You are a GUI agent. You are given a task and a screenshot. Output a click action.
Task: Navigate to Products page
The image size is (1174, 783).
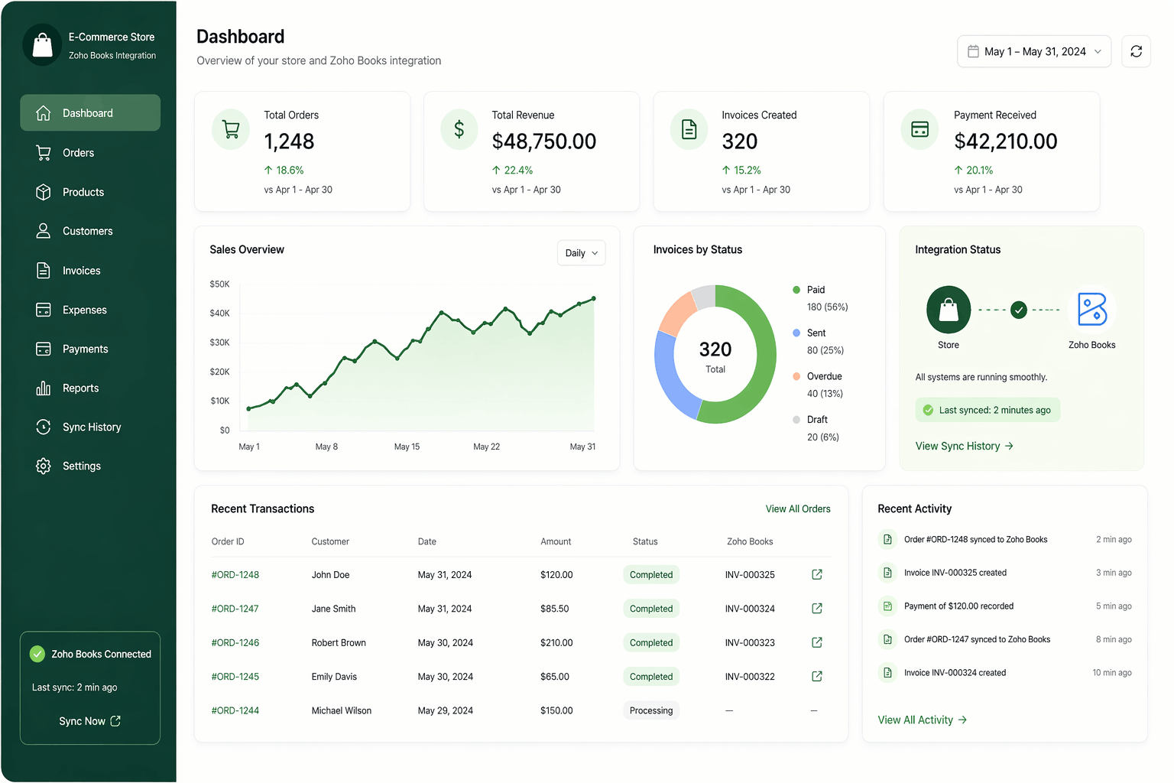[90, 192]
